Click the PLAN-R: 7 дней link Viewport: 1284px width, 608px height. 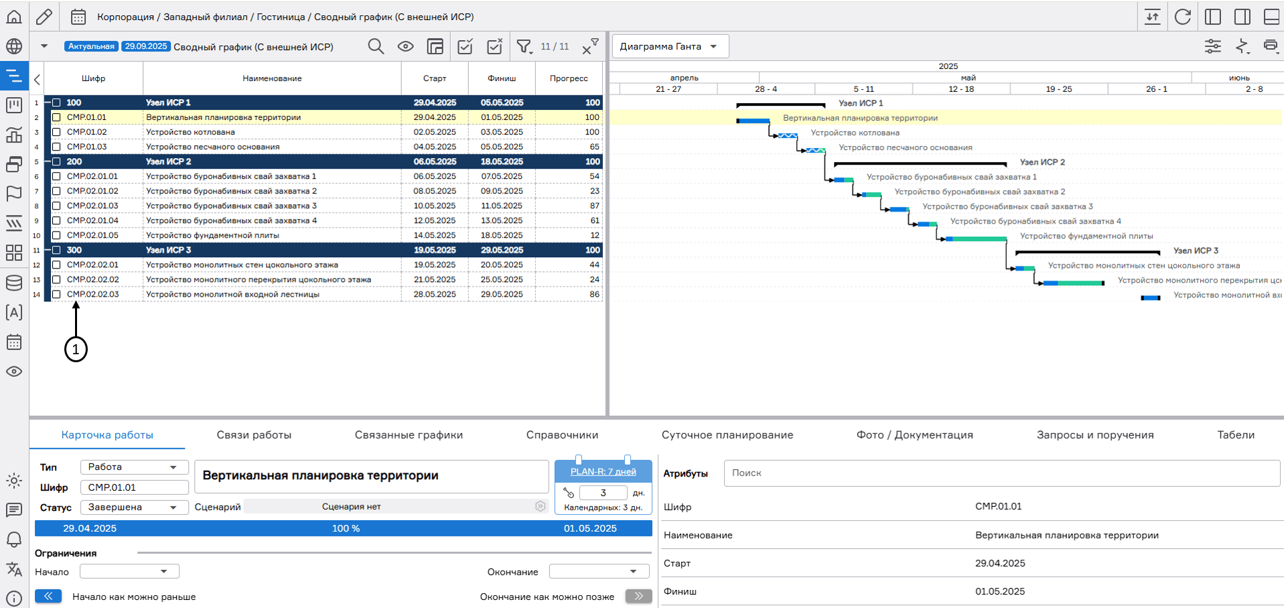coord(603,471)
